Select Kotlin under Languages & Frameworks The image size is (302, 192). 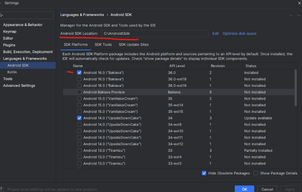tap(12, 72)
